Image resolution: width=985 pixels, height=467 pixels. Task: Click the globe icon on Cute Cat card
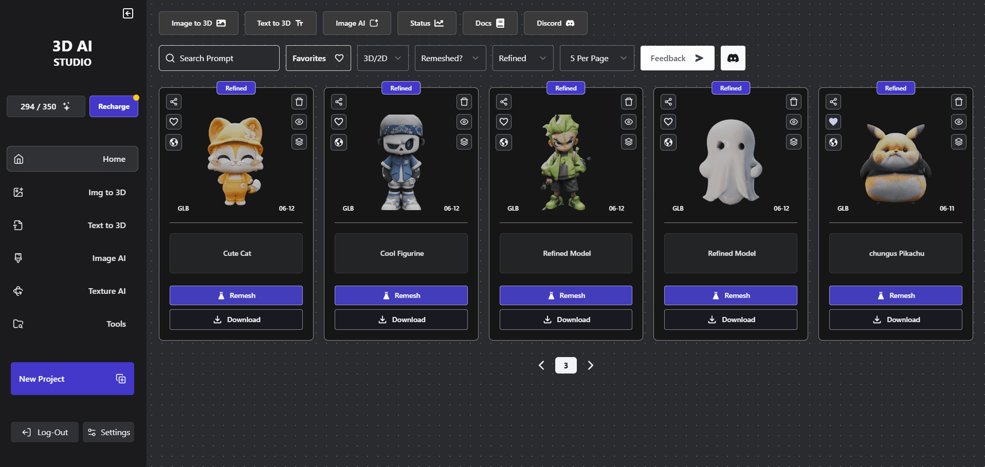point(174,142)
